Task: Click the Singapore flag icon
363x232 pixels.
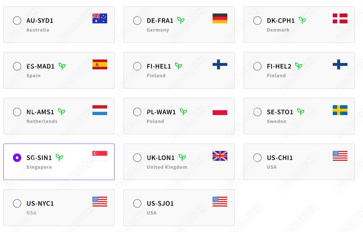Action: pos(100,156)
